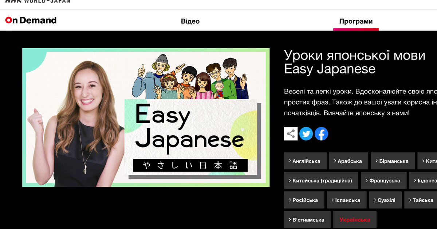The height and width of the screenshot is (229, 437).
Task: Open the Програми tab
Action: click(x=356, y=21)
